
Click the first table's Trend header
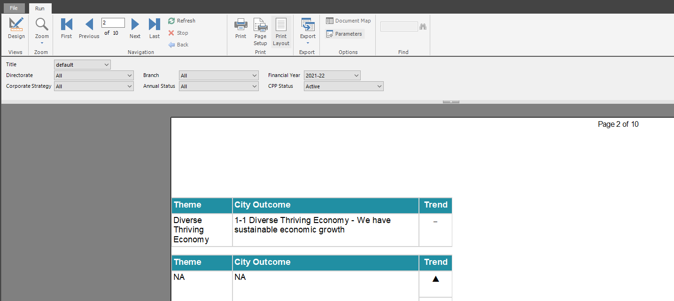436,205
